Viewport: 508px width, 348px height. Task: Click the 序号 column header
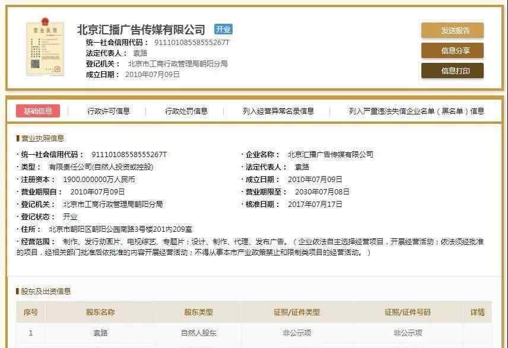tap(30, 312)
